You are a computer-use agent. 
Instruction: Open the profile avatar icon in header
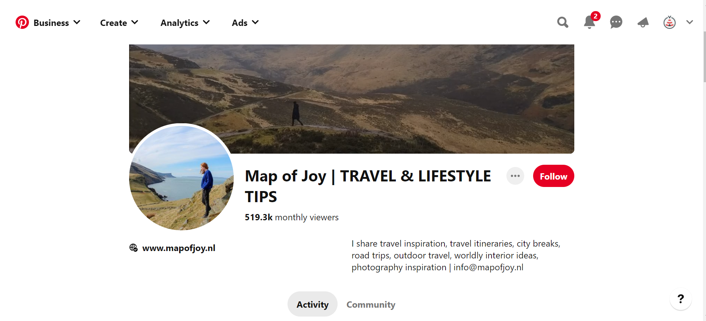click(669, 23)
